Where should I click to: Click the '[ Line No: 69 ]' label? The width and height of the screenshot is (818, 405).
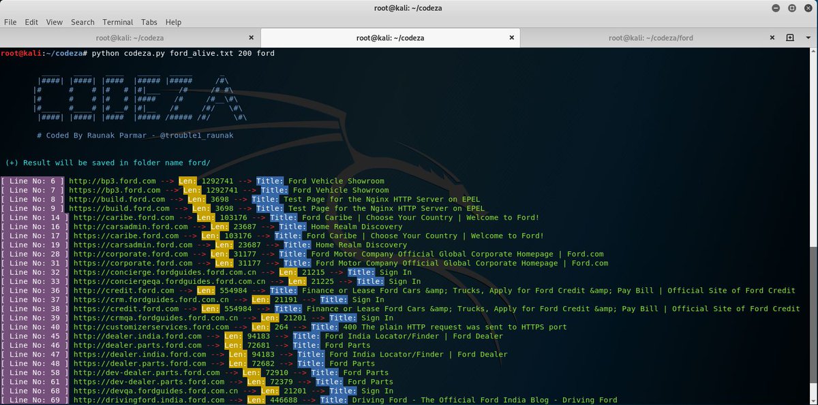[x=35, y=400]
